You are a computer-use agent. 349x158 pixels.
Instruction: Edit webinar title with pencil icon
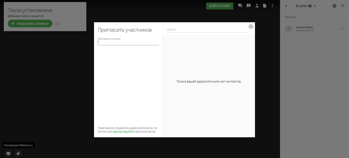coord(57,24)
